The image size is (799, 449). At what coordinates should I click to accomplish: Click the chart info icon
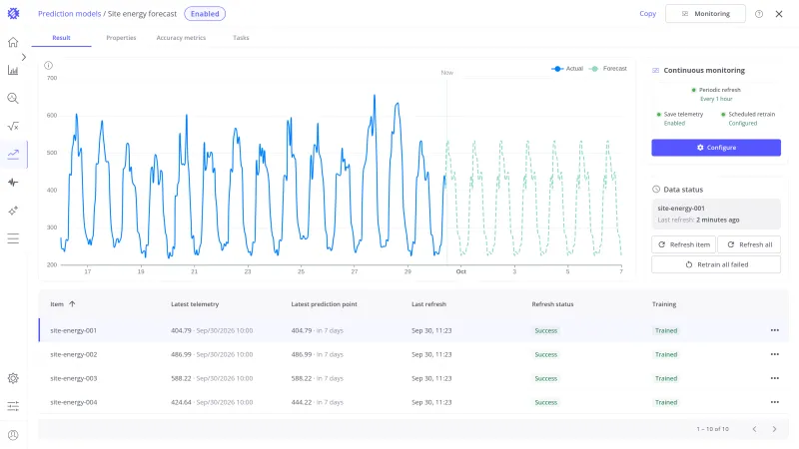point(48,65)
